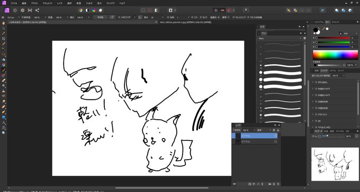Open the Assistant manager icon in the top toolbar
Image resolution: width=360 pixels, height=192 pixels.
(x=246, y=11)
